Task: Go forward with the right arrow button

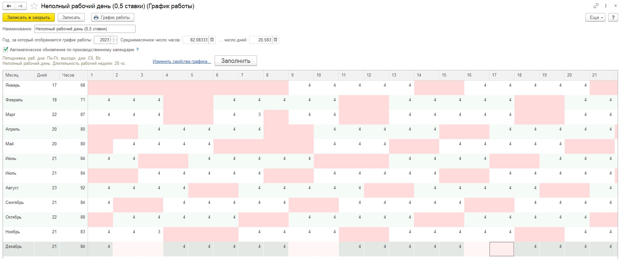Action: (21, 6)
